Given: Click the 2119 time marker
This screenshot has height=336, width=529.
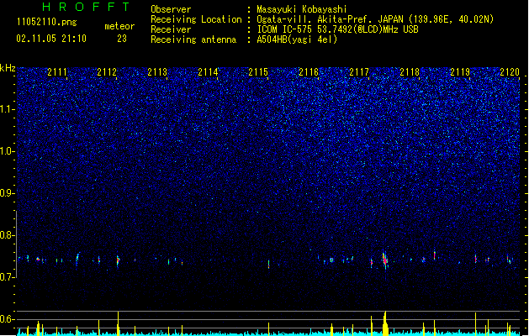Looking at the screenshot, I should point(460,72).
